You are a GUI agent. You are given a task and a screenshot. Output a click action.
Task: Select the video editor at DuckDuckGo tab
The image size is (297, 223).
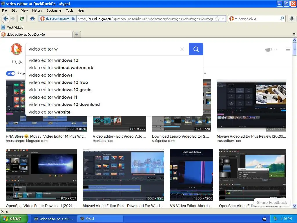point(36,34)
